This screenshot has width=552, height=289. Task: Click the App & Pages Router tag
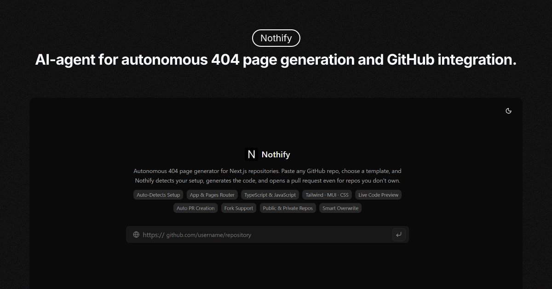coord(212,195)
